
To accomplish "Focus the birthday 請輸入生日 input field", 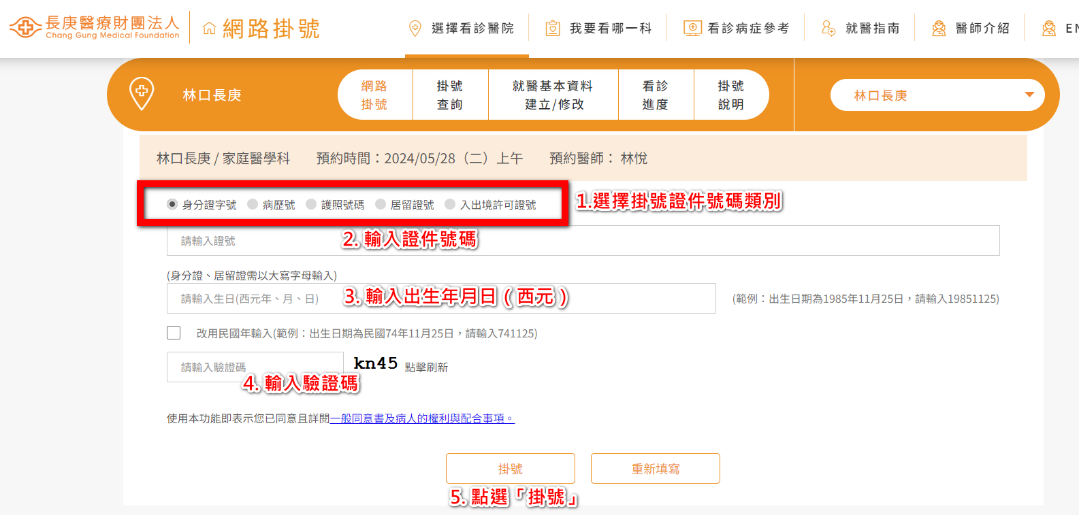I will click(x=441, y=299).
